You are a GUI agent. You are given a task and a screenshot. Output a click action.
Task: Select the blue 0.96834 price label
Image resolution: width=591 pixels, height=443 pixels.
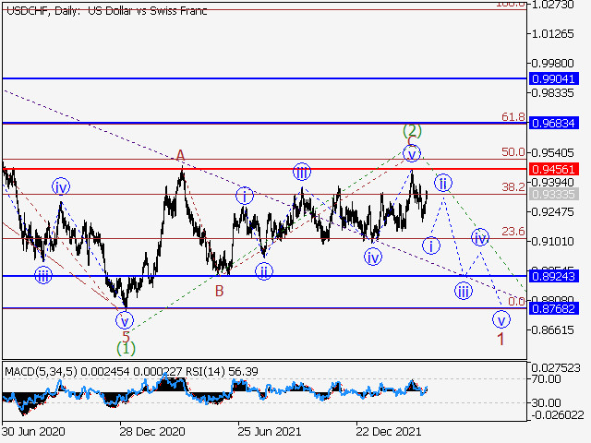coord(554,123)
